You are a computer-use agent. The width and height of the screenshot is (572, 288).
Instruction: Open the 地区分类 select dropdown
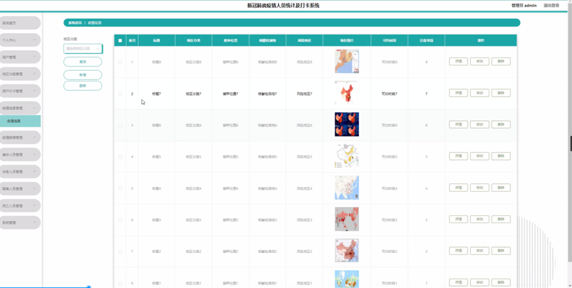(83, 48)
